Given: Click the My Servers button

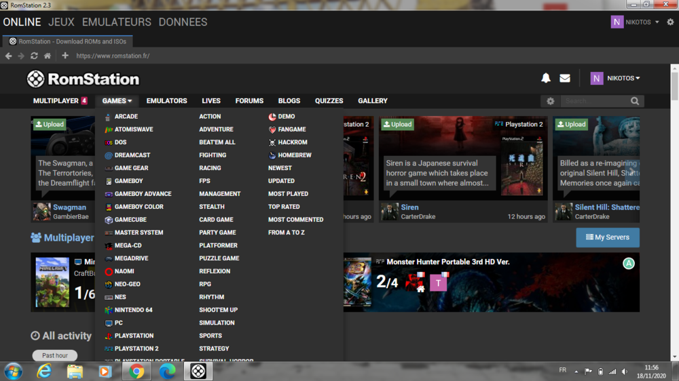Looking at the screenshot, I should click(608, 237).
